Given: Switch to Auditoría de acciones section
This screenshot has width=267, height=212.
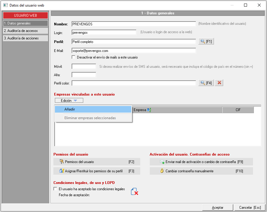Looking at the screenshot, I should click(x=25, y=38).
